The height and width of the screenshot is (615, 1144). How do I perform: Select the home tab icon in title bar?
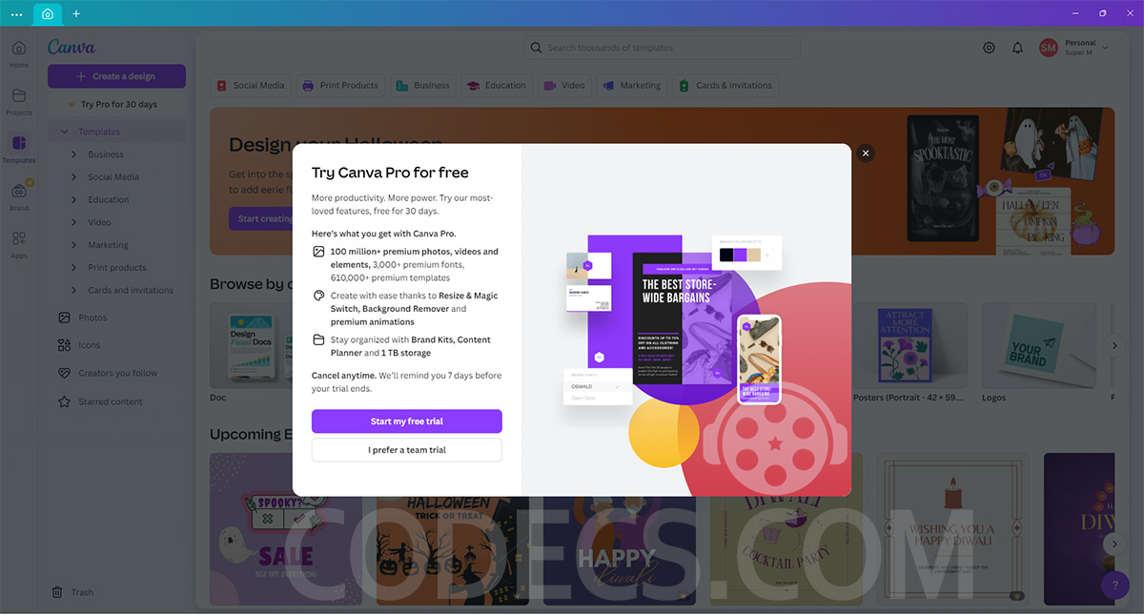pyautogui.click(x=48, y=14)
